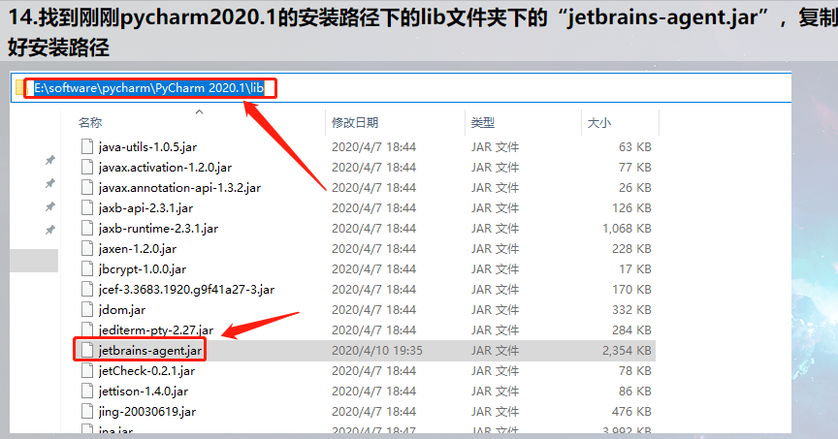This screenshot has height=439, width=838.
Task: Select file jing-20030619.jar
Action: (147, 411)
